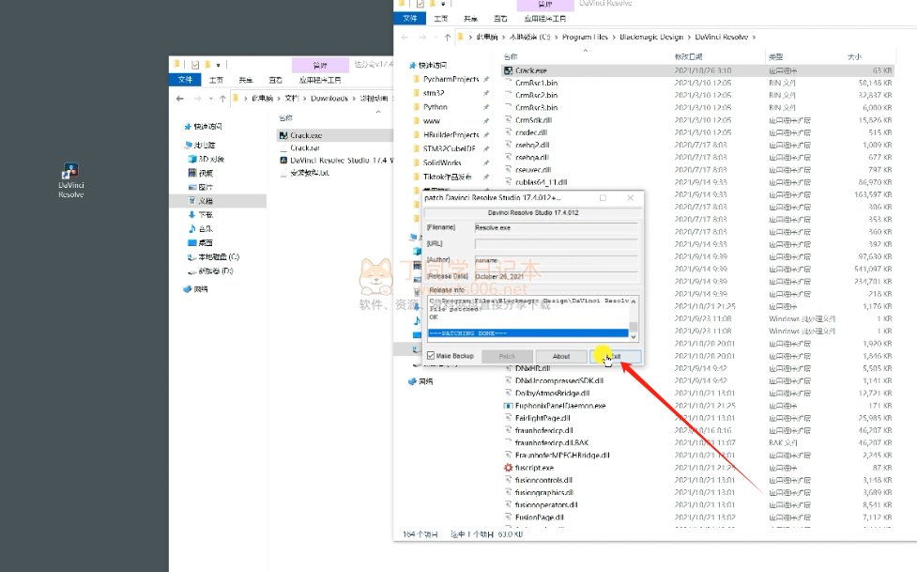This screenshot has height=572, width=917.
Task: Click Downloads breadcrumb in left window
Action: point(329,99)
